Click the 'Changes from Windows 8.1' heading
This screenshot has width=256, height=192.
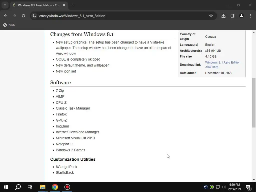click(82, 34)
